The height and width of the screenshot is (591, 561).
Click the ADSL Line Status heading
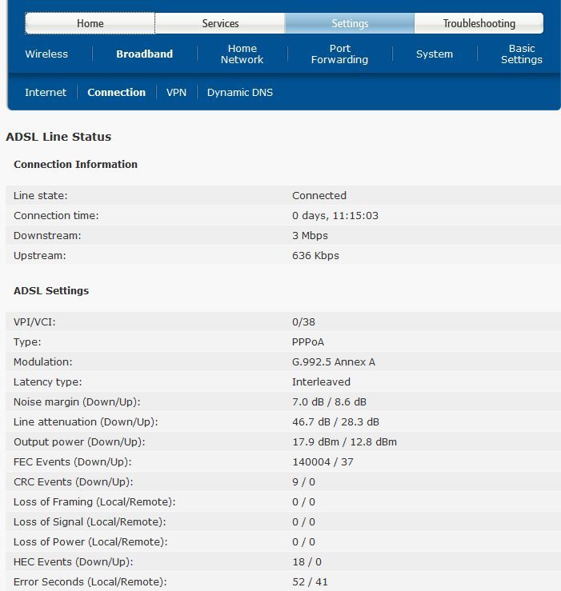pos(58,137)
